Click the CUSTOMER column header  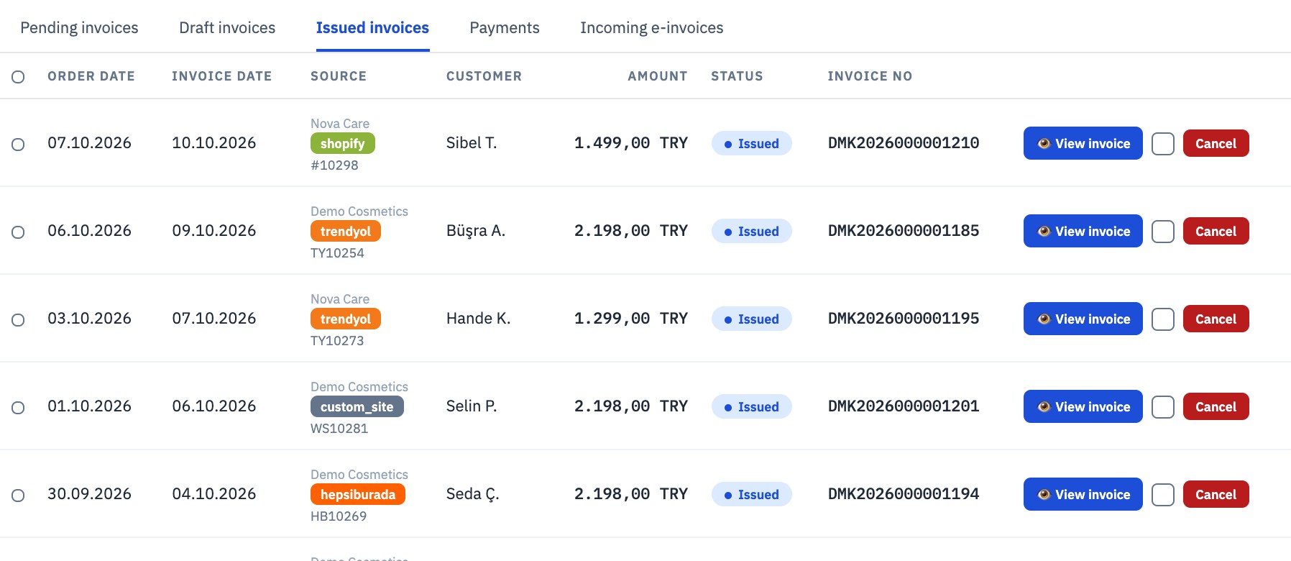click(484, 76)
